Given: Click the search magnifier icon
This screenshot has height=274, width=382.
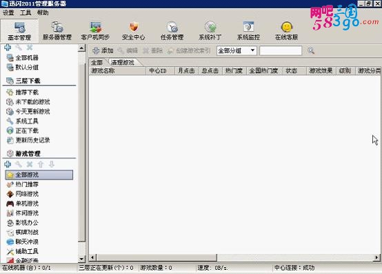Looking at the screenshot, I should (311, 50).
